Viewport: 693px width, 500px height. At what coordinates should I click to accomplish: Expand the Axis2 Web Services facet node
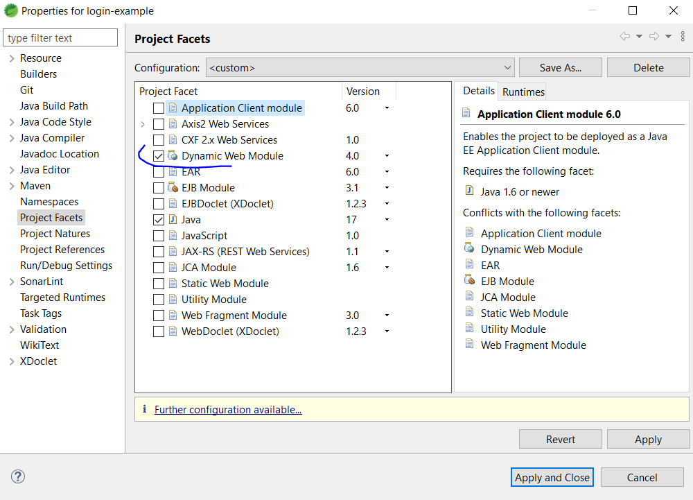pyautogui.click(x=143, y=124)
